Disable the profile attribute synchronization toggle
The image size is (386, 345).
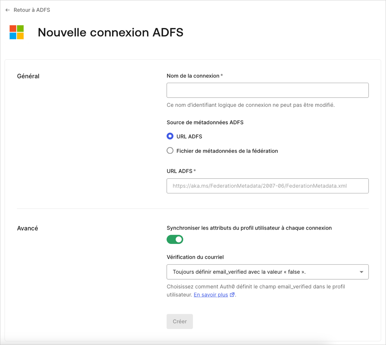(x=175, y=239)
